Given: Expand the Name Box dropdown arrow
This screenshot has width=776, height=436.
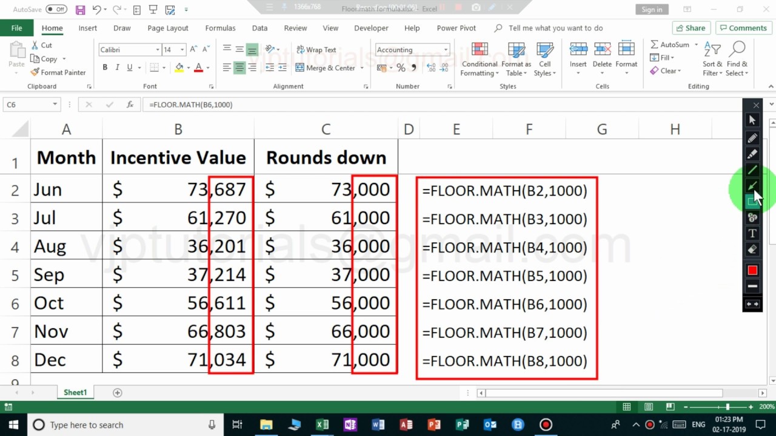Looking at the screenshot, I should (x=55, y=105).
